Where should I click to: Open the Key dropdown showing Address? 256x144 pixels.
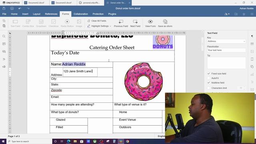(x=226, y=41)
